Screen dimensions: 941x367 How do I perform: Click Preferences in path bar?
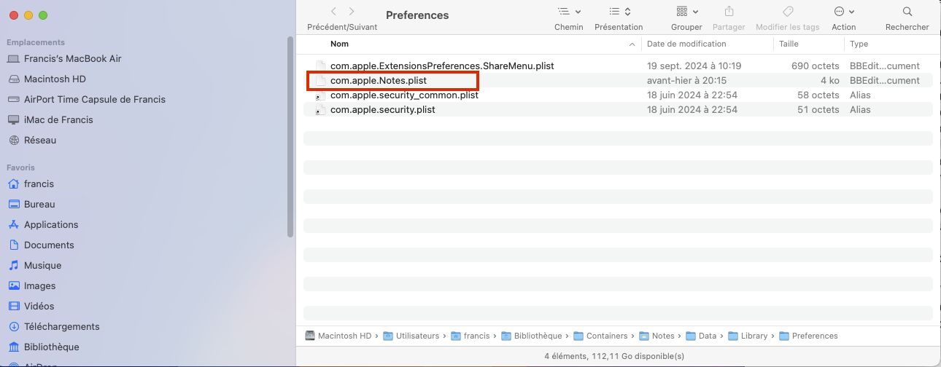click(x=808, y=336)
